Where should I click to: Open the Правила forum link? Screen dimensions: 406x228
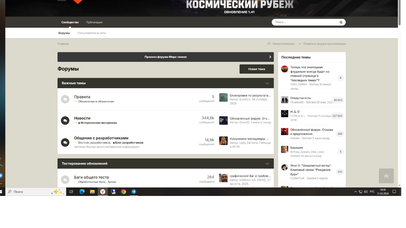[82, 97]
